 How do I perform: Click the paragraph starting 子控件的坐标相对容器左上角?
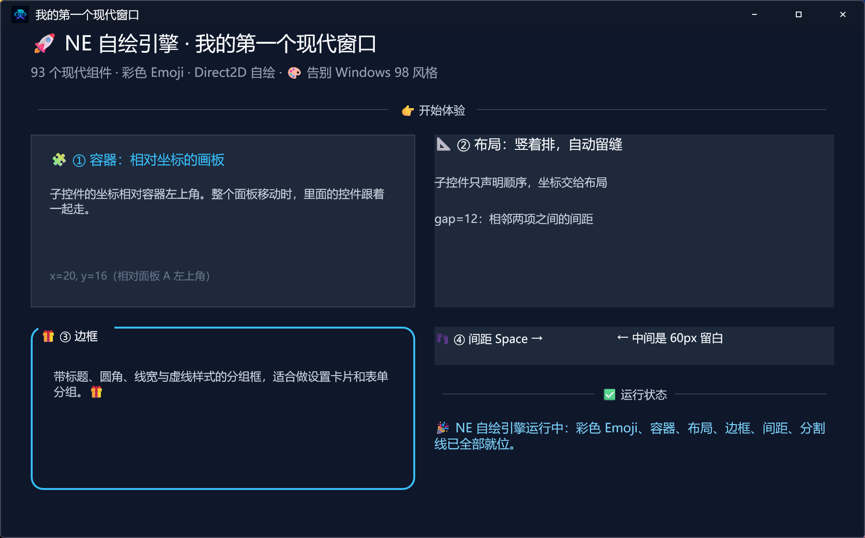(217, 201)
